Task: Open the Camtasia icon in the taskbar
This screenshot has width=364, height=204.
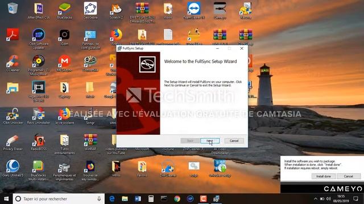Action: tap(204, 199)
